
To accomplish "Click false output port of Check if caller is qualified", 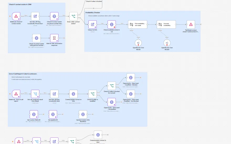I will pos(97,95).
